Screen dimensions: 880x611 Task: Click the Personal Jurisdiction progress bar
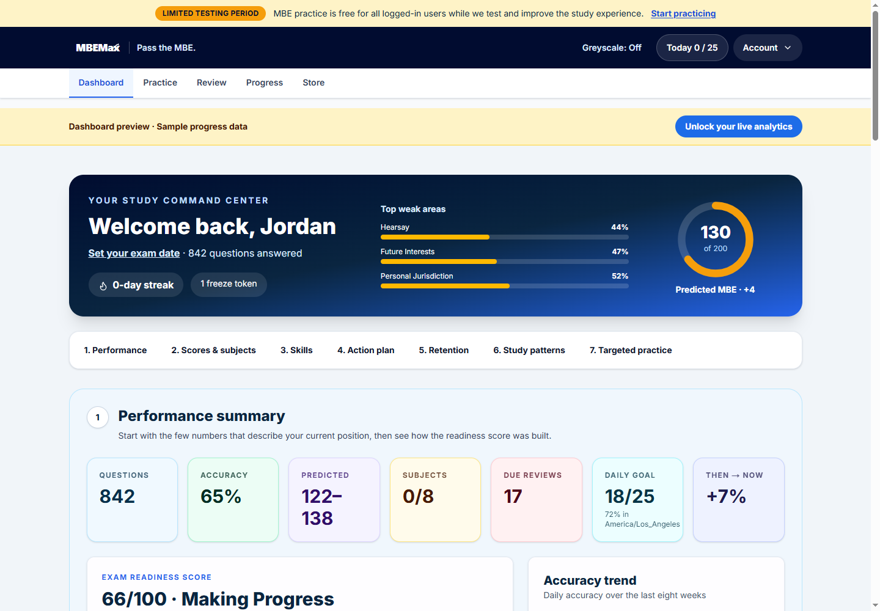tap(504, 286)
